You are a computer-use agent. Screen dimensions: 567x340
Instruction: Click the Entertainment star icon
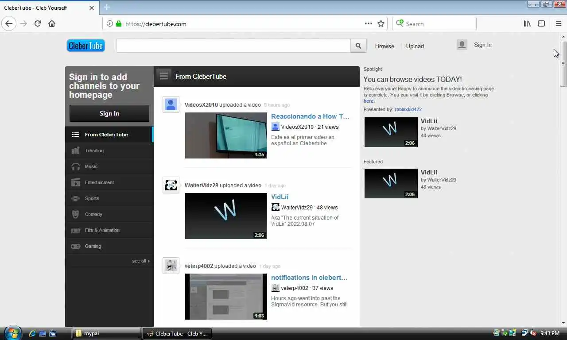75,182
